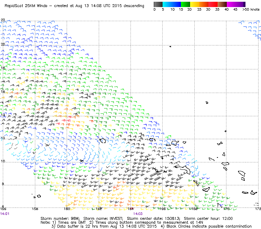Click the legend scale value '15'

click(x=181, y=10)
